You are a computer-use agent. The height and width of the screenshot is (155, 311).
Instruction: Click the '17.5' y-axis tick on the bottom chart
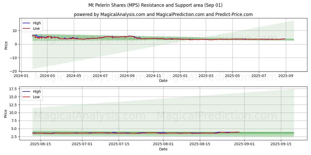click(13, 89)
